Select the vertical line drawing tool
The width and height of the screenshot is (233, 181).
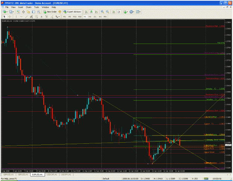pos(16,17)
